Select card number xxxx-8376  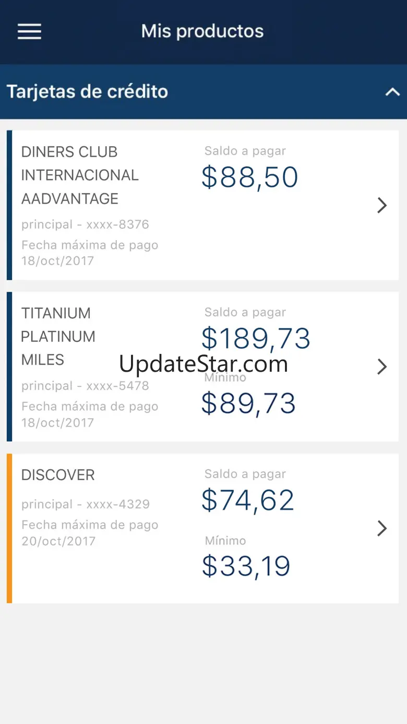pos(117,224)
